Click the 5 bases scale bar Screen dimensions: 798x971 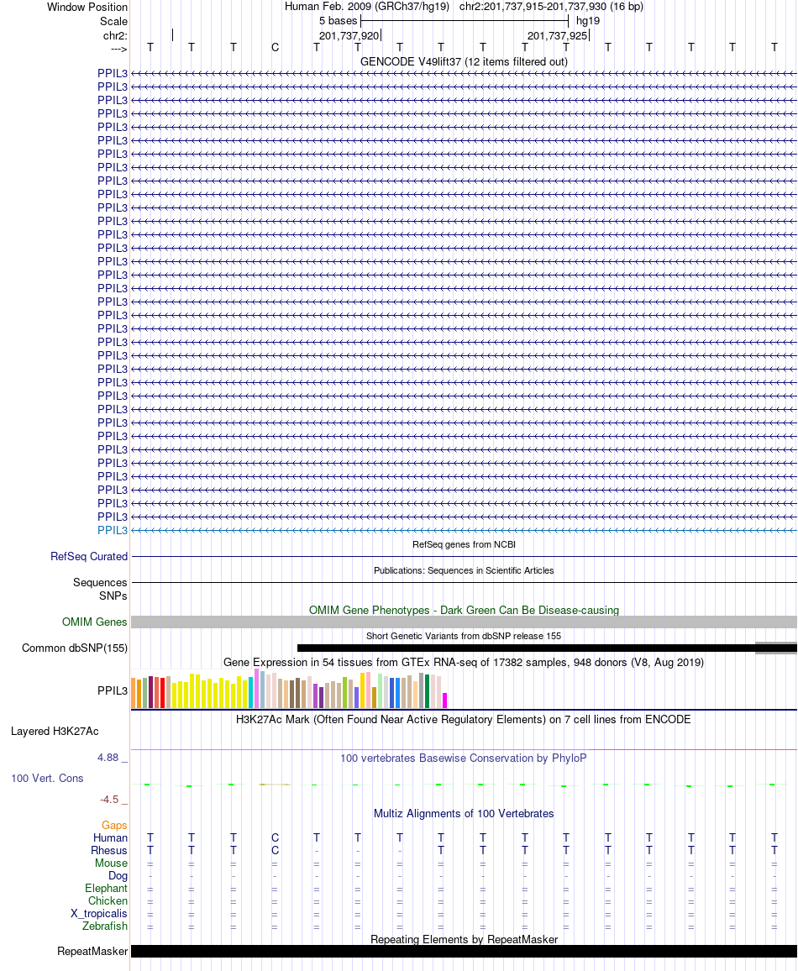click(465, 20)
